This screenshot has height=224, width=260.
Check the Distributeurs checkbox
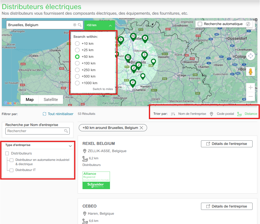tap(7, 153)
